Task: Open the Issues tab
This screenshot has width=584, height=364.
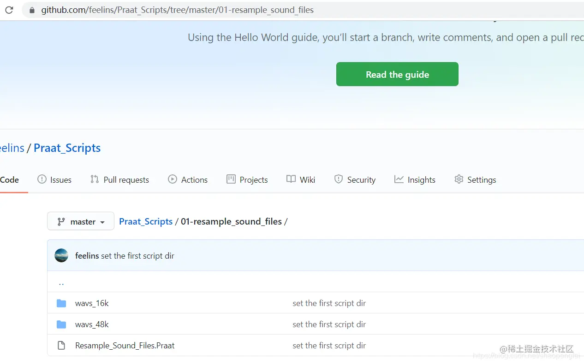Action: [54, 179]
